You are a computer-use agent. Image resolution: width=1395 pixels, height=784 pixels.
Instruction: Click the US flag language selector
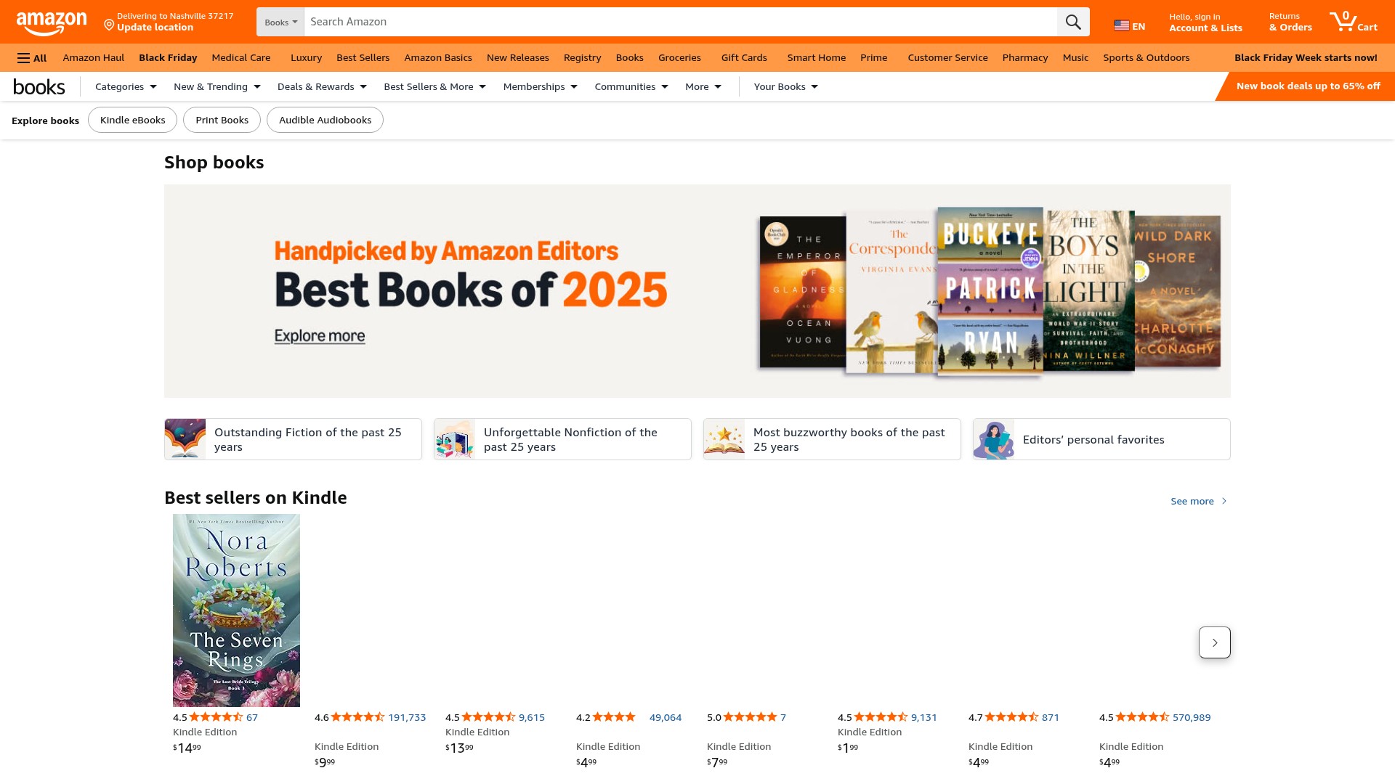point(1129,26)
